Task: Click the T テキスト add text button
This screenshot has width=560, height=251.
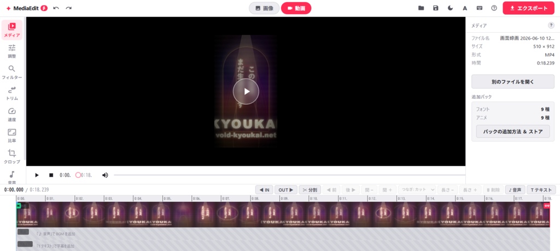Action: pos(541,190)
